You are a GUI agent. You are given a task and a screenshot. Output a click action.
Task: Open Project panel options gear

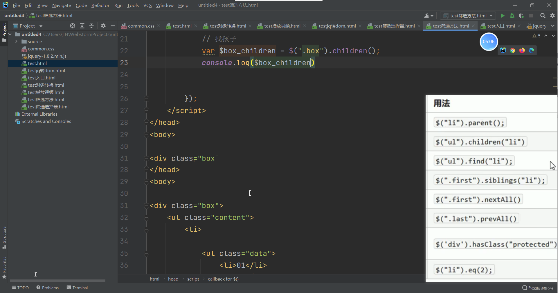point(103,26)
